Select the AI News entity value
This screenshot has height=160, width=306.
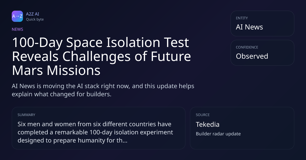click(249, 27)
